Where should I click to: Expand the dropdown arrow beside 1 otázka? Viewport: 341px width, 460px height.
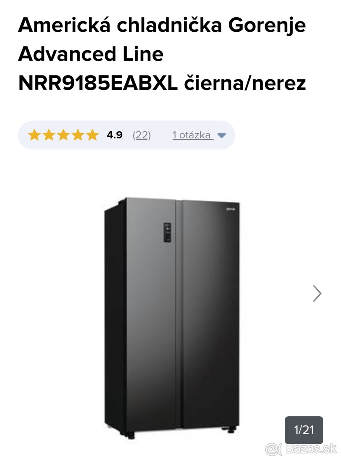(x=221, y=135)
